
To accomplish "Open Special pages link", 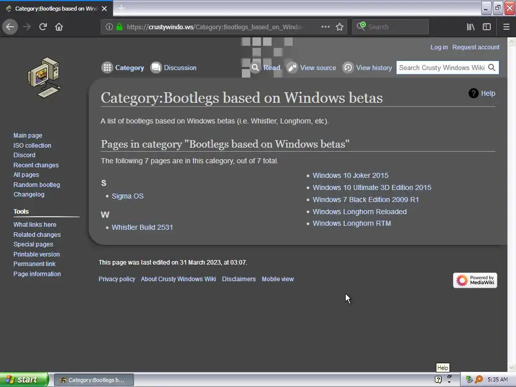I will pos(33,244).
